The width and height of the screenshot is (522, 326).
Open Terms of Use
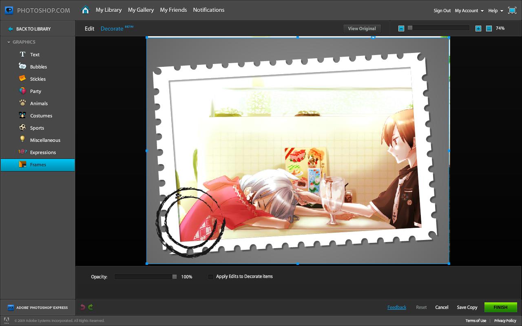tap(476, 321)
